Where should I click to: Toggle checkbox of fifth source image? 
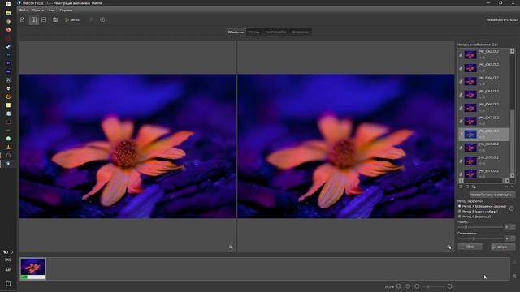pos(461,108)
